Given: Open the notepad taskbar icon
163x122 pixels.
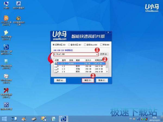Looking at the screenshot, I should coord(54,119).
